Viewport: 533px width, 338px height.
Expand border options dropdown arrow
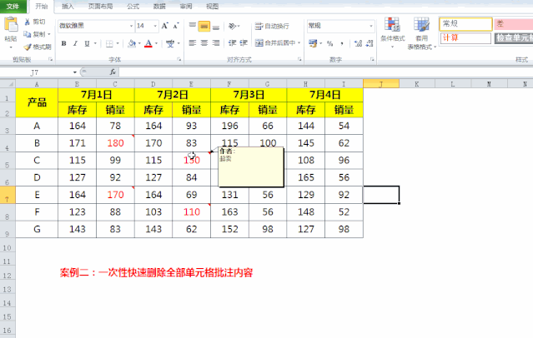pos(118,43)
